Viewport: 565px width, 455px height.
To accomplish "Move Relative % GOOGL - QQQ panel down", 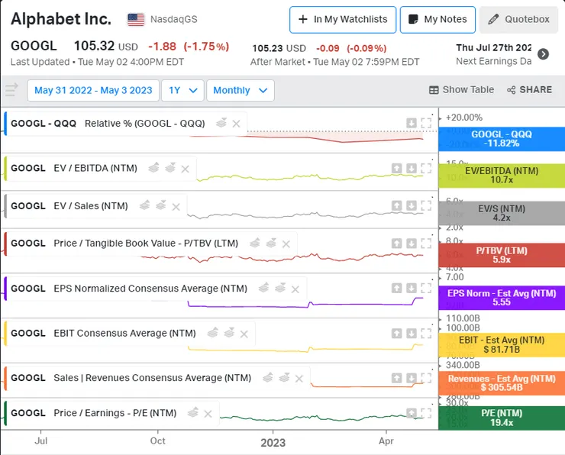I will coord(411,123).
